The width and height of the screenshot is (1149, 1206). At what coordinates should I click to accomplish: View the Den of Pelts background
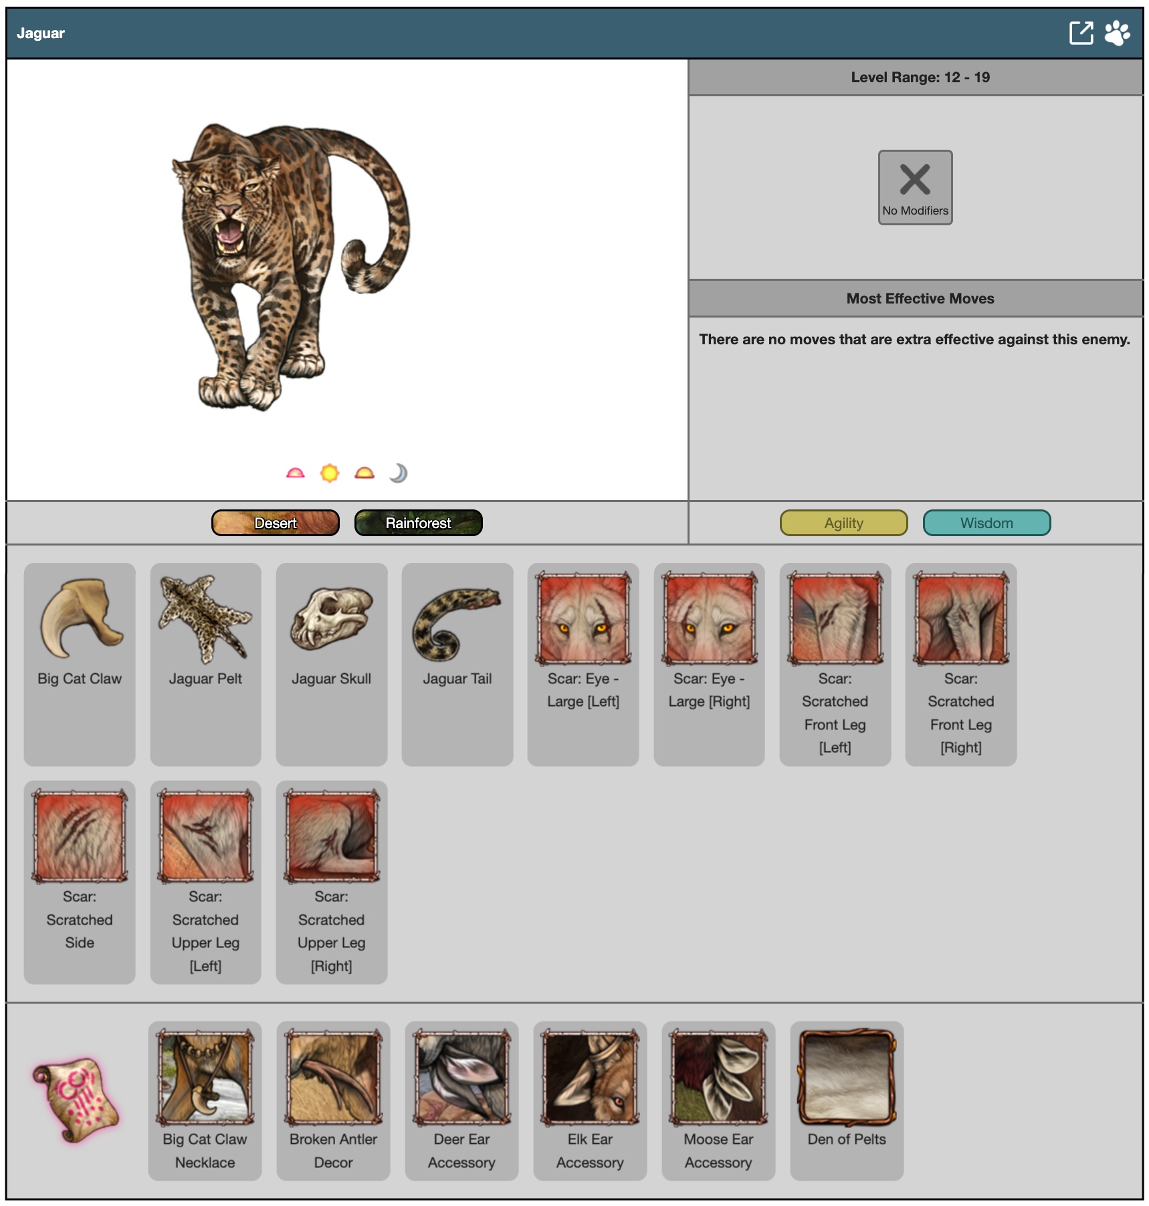(847, 1078)
